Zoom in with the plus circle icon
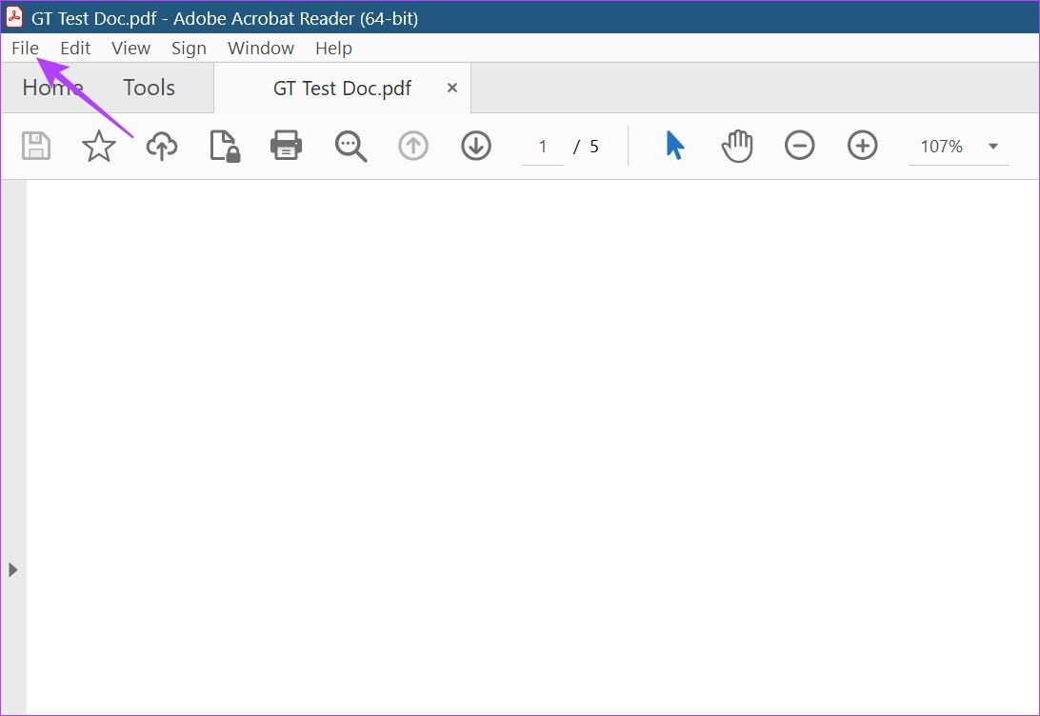This screenshot has height=716, width=1040. click(863, 145)
